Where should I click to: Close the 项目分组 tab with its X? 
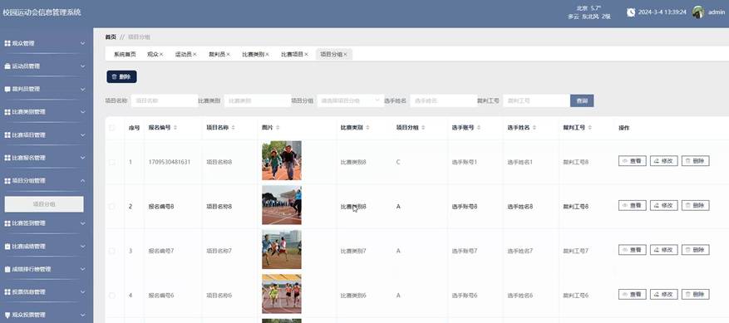pos(346,54)
